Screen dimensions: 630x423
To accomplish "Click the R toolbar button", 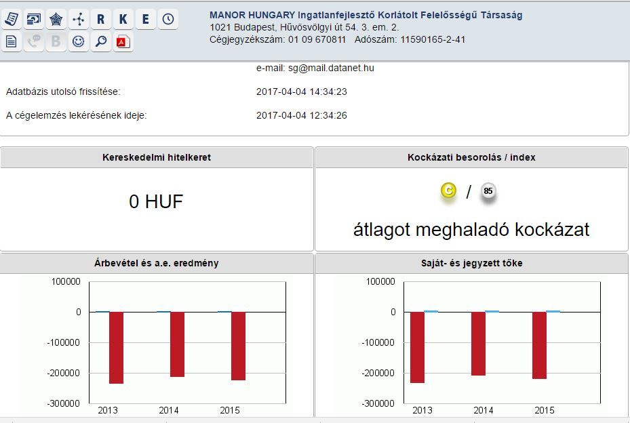I will tap(101, 19).
